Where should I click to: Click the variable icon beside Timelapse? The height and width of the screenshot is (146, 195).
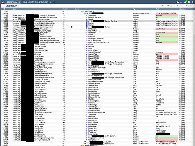pos(87,15)
